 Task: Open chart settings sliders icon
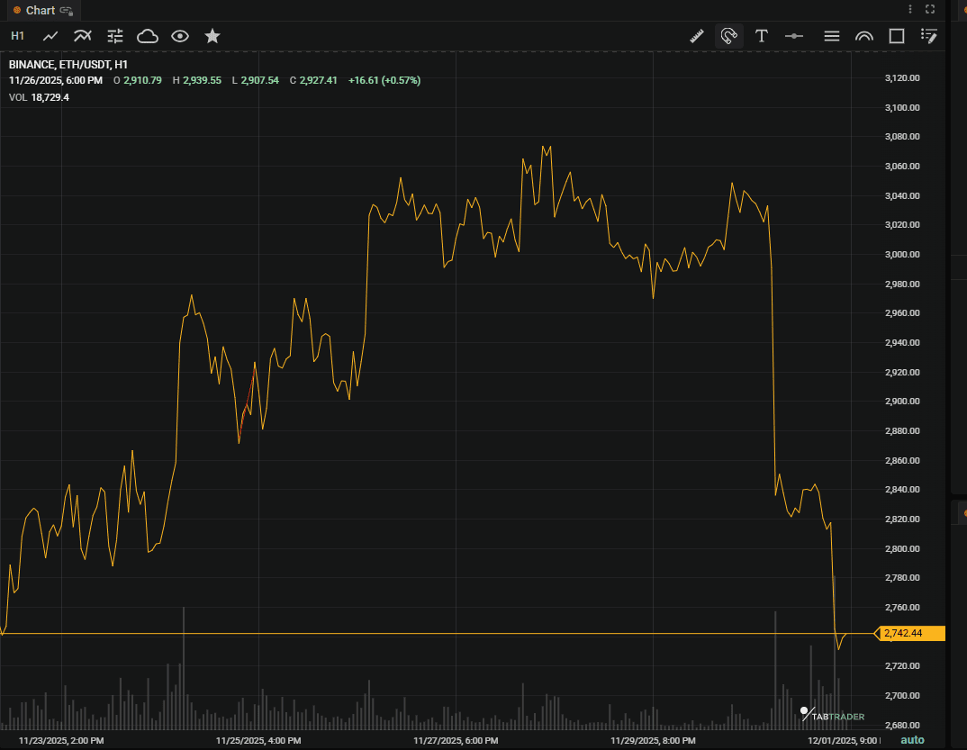click(115, 36)
